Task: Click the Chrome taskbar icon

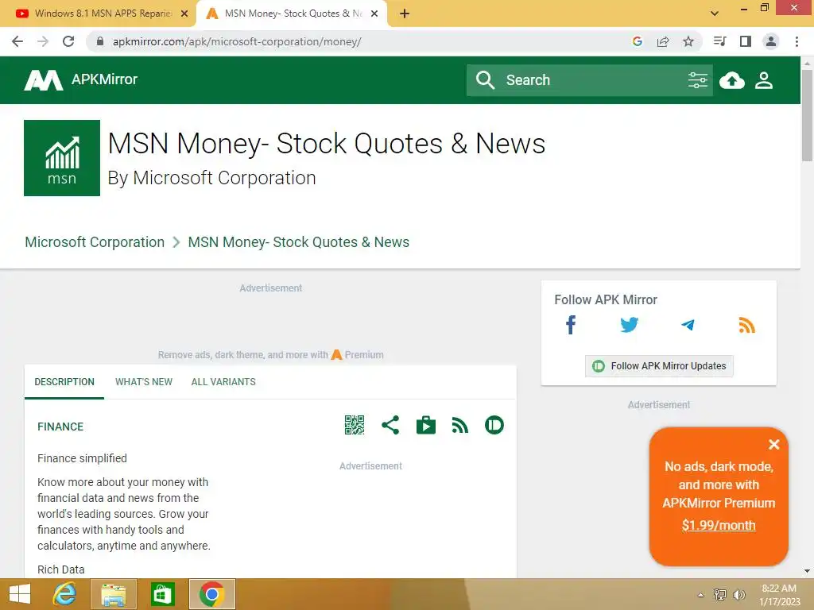Action: click(211, 594)
